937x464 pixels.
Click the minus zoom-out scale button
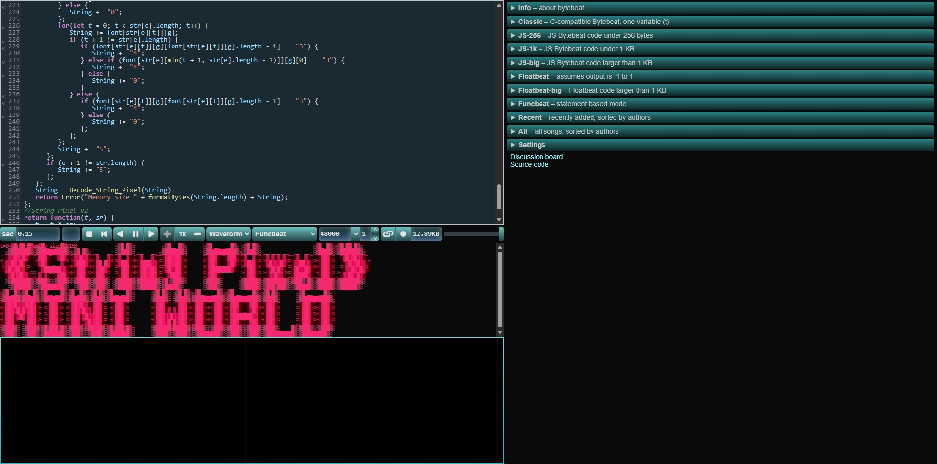tap(197, 234)
